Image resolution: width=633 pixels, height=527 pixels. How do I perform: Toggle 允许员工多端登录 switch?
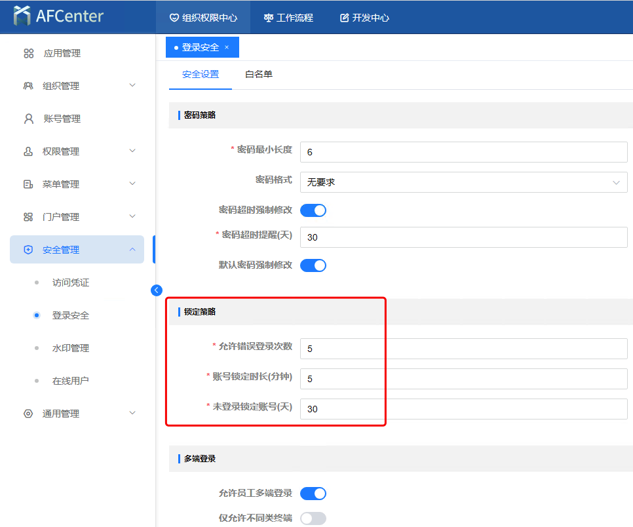click(313, 494)
